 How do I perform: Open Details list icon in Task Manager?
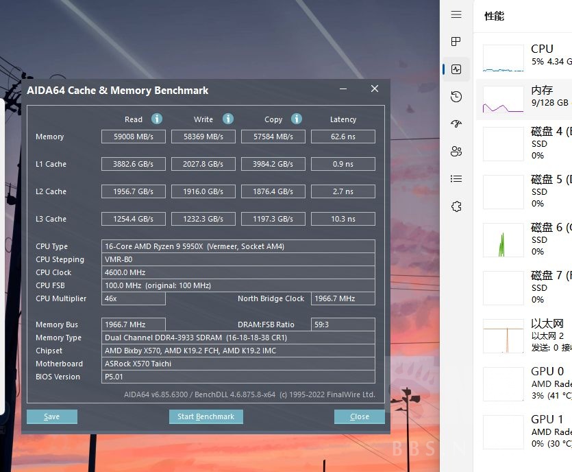[456, 179]
